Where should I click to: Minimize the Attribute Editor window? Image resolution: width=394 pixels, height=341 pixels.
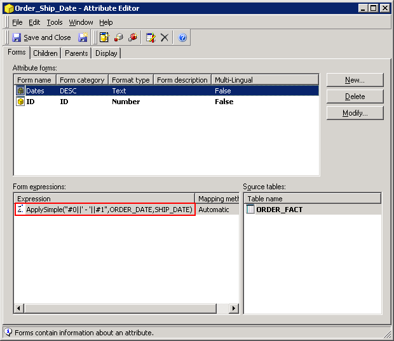pyautogui.click(x=363, y=8)
